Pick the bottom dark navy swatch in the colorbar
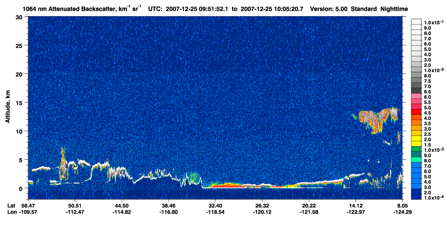 pyautogui.click(x=416, y=197)
